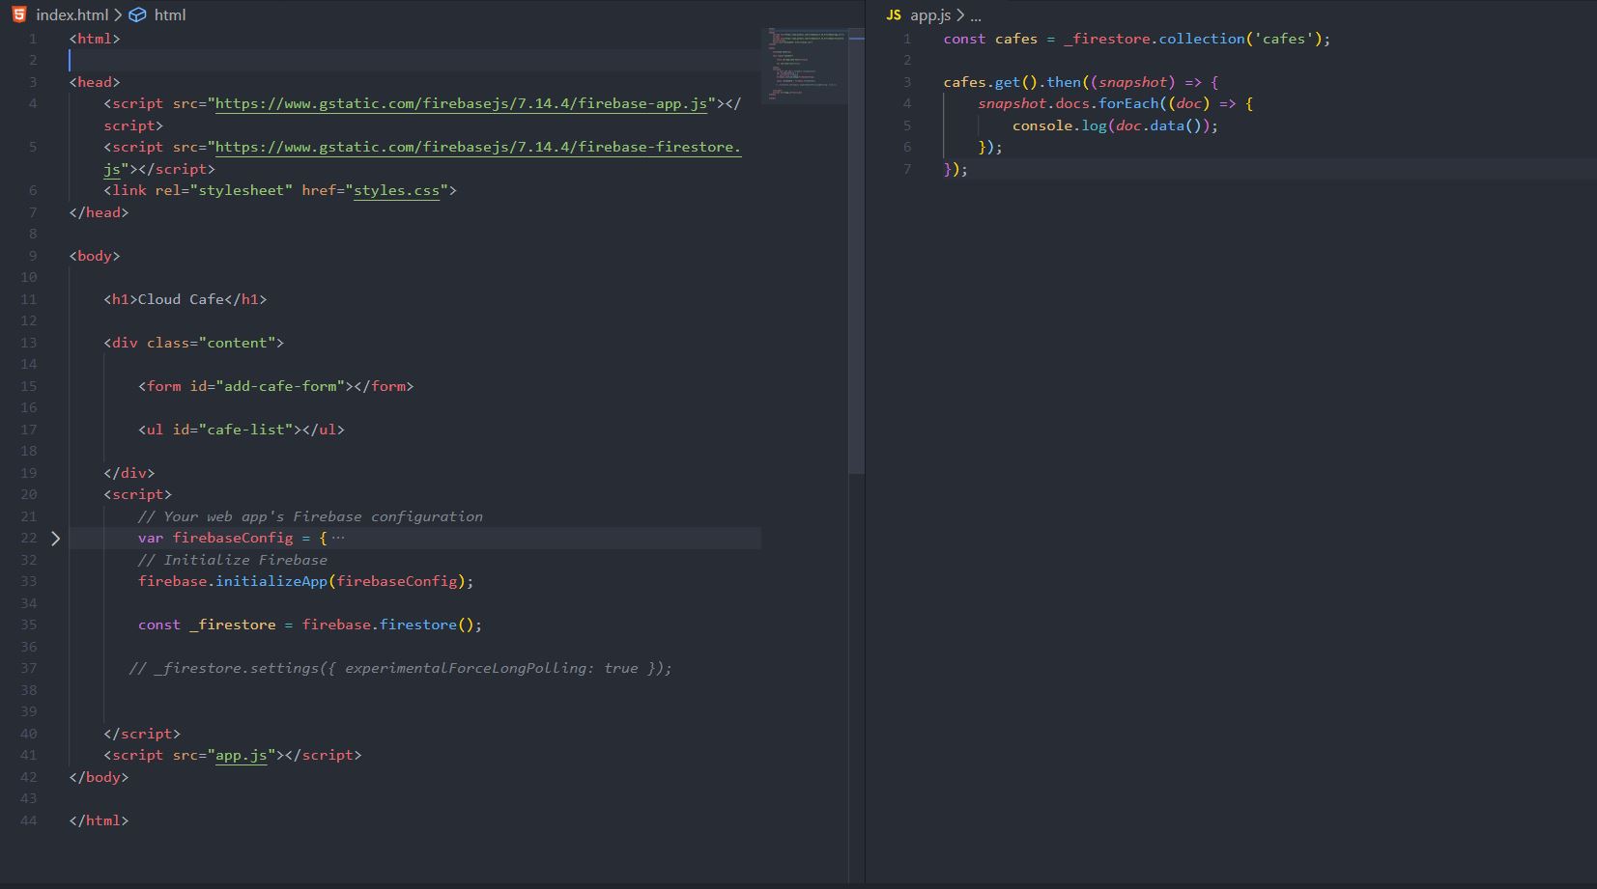Image resolution: width=1597 pixels, height=889 pixels.
Task: Click the minimap preview of index.html
Action: click(805, 65)
